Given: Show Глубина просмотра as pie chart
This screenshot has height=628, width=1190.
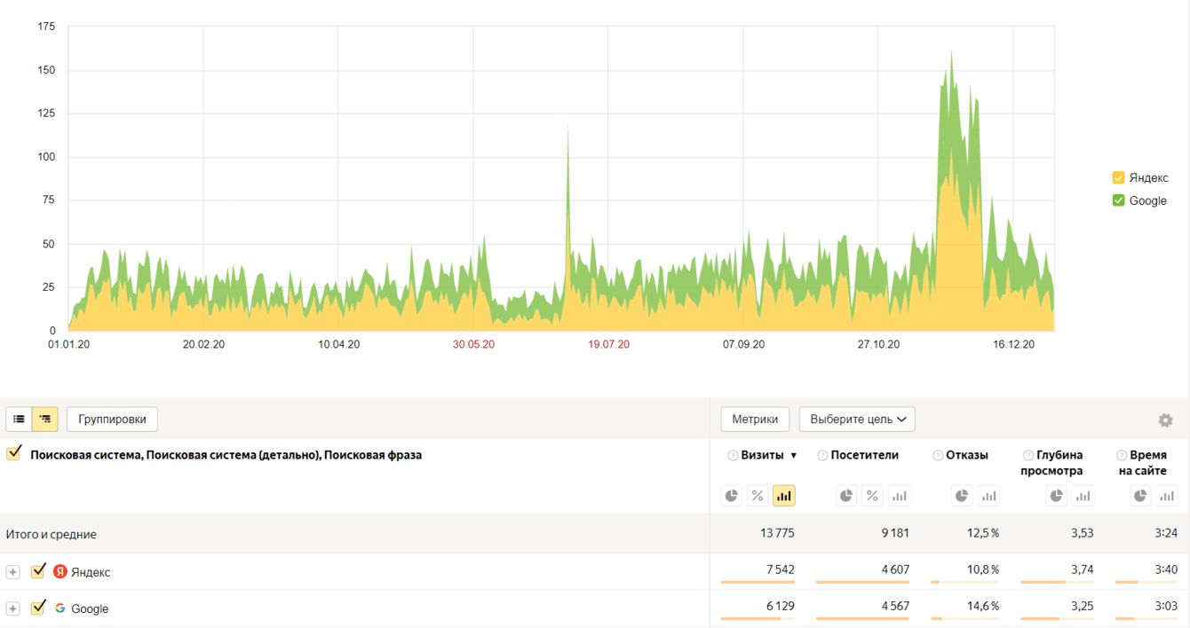Looking at the screenshot, I should tap(1056, 496).
